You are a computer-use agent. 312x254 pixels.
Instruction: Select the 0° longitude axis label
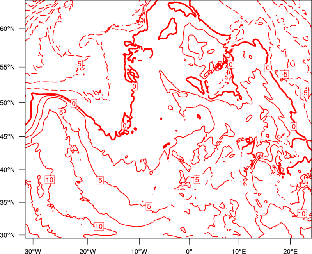click(x=189, y=251)
